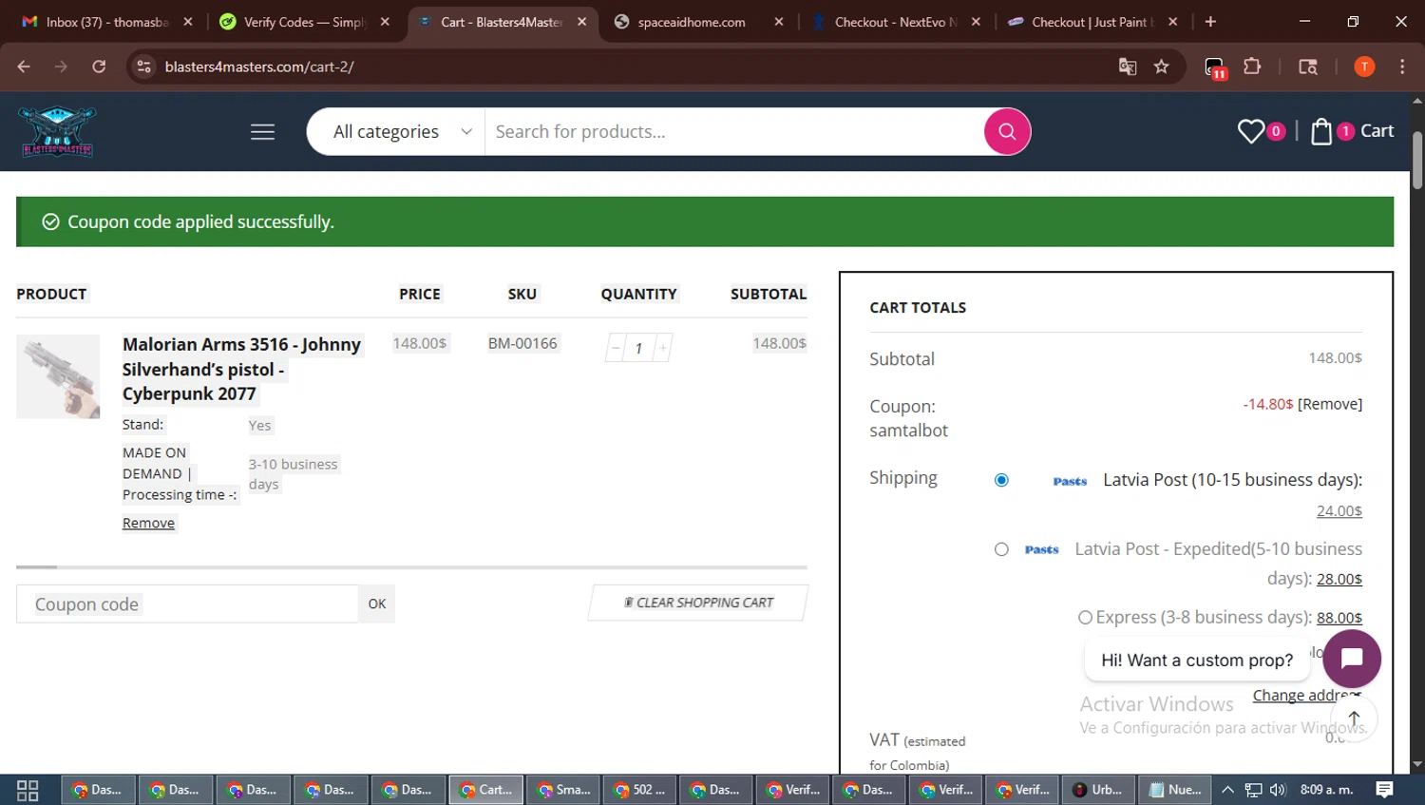Close the Cart Blasters4Masters tab
This screenshot has width=1425, height=805.
tap(582, 22)
